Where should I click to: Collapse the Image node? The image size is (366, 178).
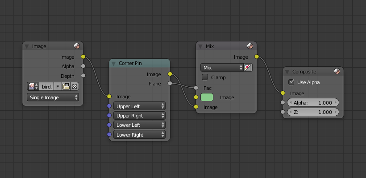27,47
